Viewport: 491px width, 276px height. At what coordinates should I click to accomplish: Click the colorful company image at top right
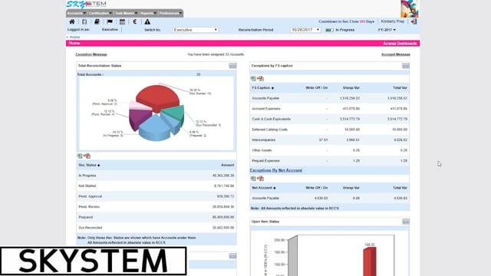409,8
